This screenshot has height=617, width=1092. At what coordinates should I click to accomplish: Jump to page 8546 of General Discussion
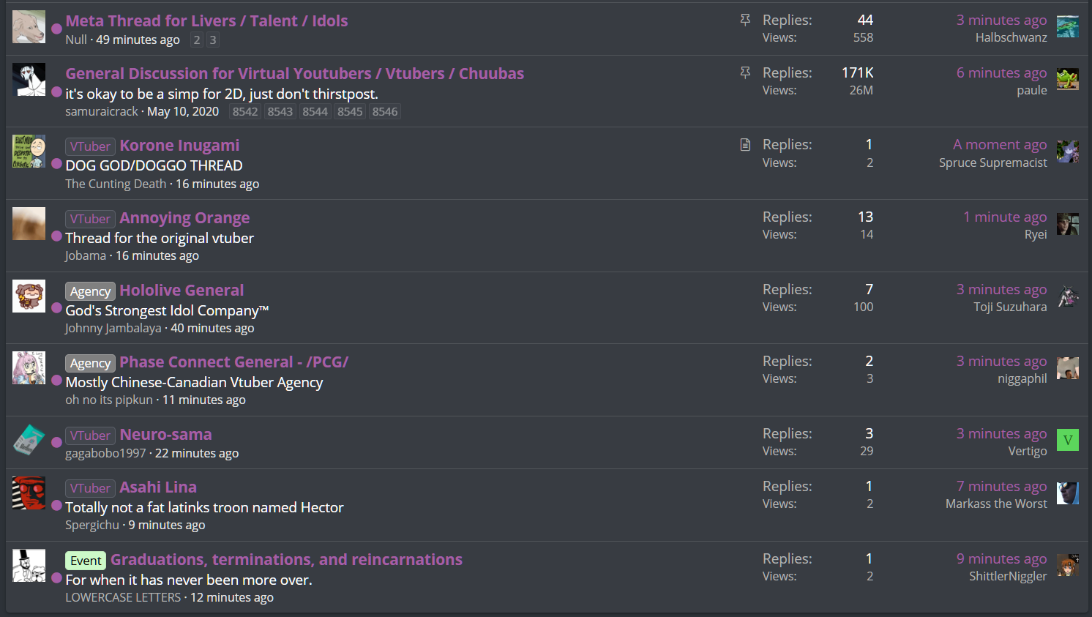coord(384,112)
